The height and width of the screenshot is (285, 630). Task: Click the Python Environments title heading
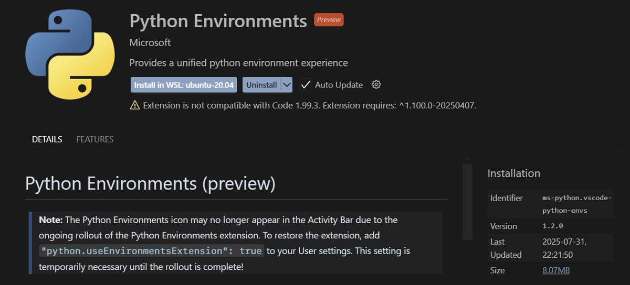(218, 21)
